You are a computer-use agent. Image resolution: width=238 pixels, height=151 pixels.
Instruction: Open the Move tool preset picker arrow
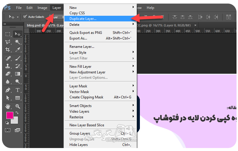(18, 17)
